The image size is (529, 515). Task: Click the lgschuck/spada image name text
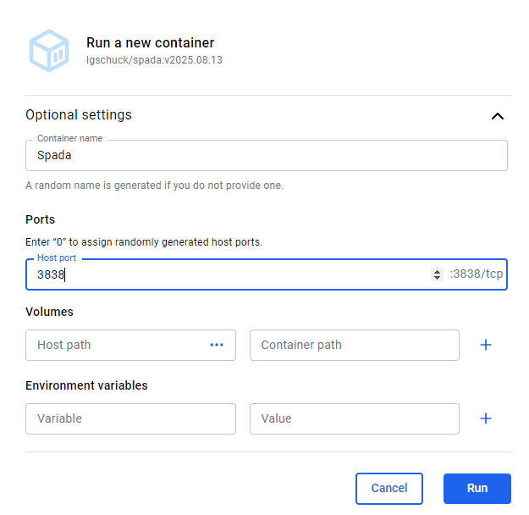pos(154,60)
